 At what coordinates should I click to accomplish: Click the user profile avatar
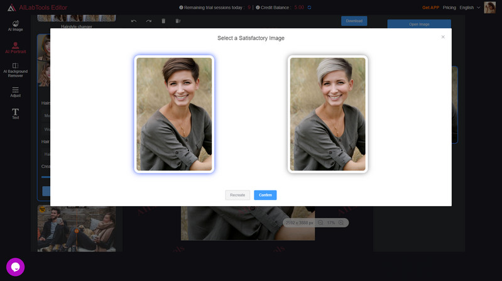[489, 8]
